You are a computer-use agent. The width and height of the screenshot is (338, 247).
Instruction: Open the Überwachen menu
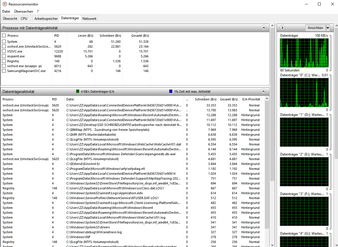click(24, 11)
